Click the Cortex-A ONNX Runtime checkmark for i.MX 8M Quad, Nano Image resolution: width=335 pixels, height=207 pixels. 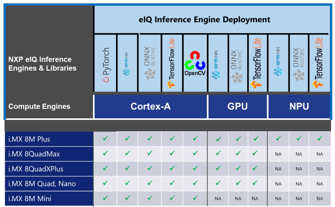pyautogui.click(x=150, y=183)
